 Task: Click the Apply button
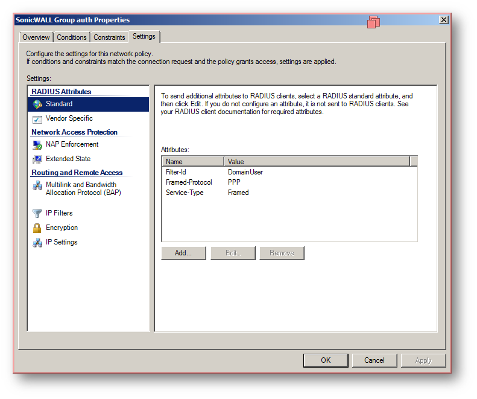(x=423, y=360)
